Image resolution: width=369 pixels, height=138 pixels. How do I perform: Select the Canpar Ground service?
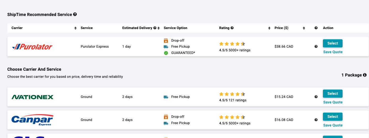click(x=333, y=117)
